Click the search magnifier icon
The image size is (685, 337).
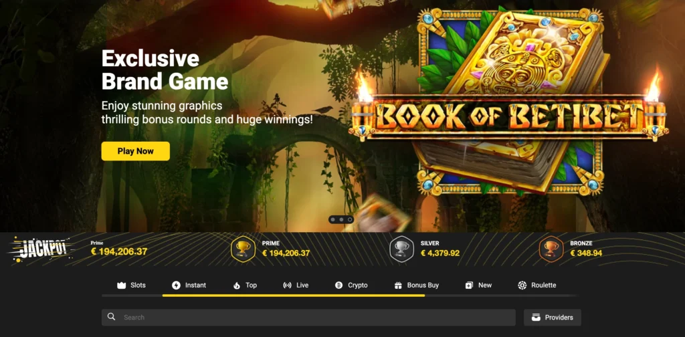[112, 317]
